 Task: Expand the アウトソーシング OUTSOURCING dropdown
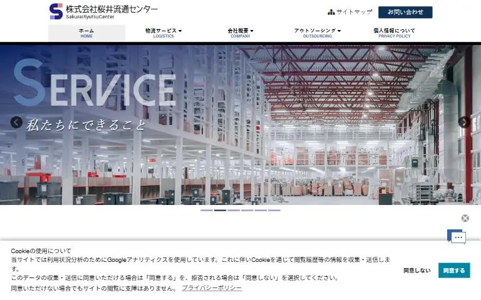pyautogui.click(x=318, y=32)
